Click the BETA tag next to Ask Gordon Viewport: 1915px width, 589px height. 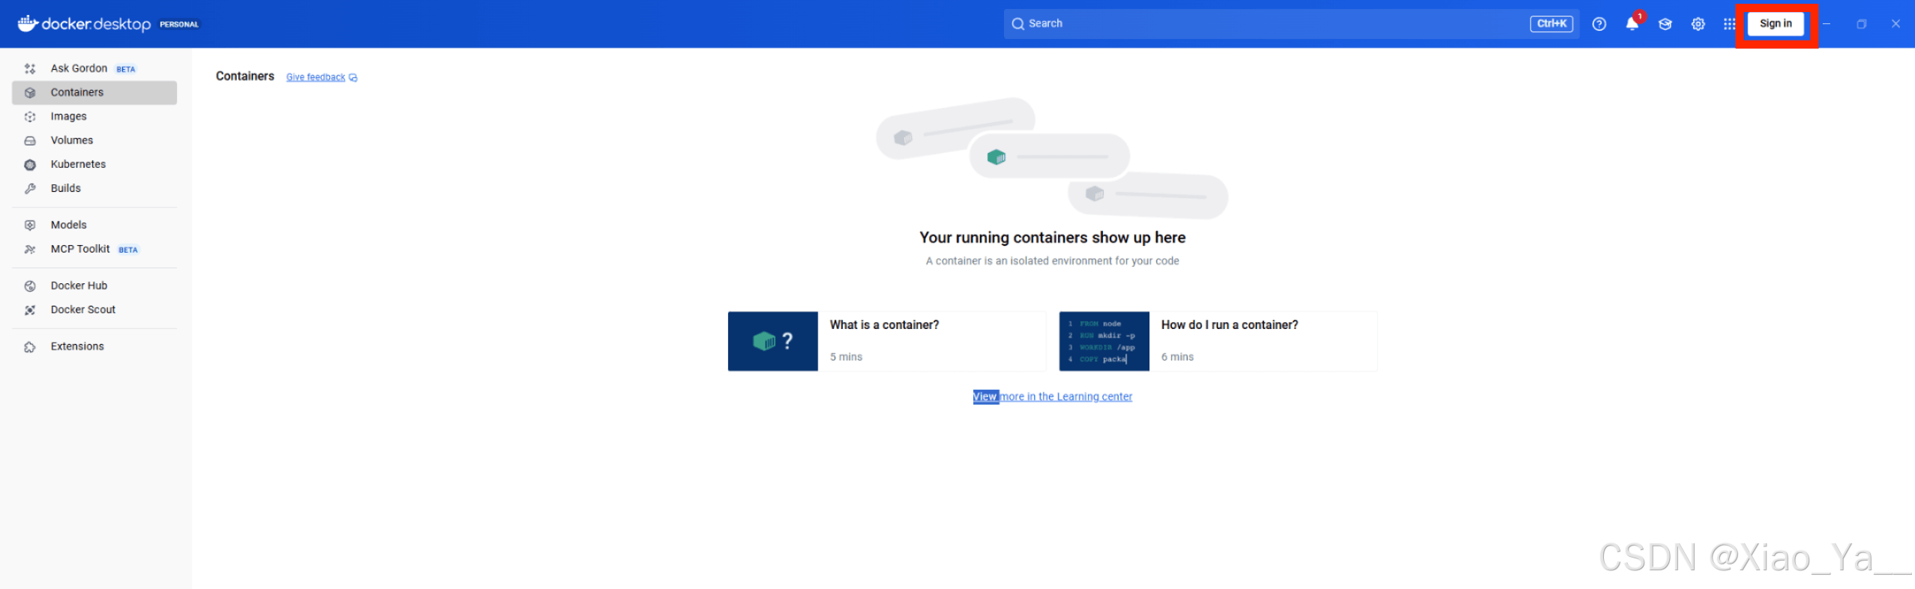pos(126,69)
